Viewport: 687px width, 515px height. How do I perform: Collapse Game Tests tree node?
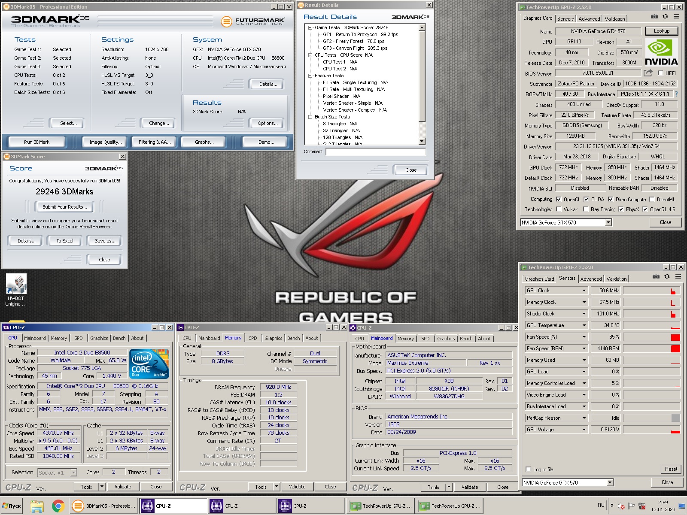click(310, 27)
